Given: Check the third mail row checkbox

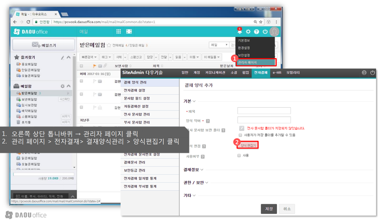Looking at the screenshot, I should click(81, 107).
